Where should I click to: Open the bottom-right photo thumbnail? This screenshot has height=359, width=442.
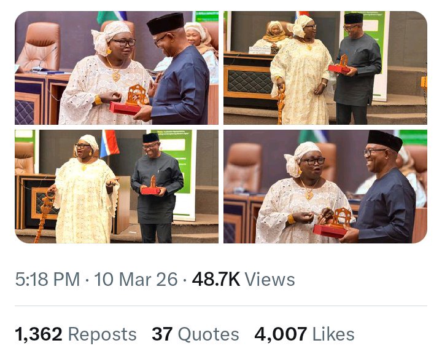[x=325, y=186]
